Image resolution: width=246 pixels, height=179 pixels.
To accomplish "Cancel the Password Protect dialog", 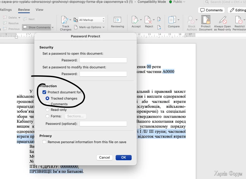I will pyautogui.click(x=105, y=158).
